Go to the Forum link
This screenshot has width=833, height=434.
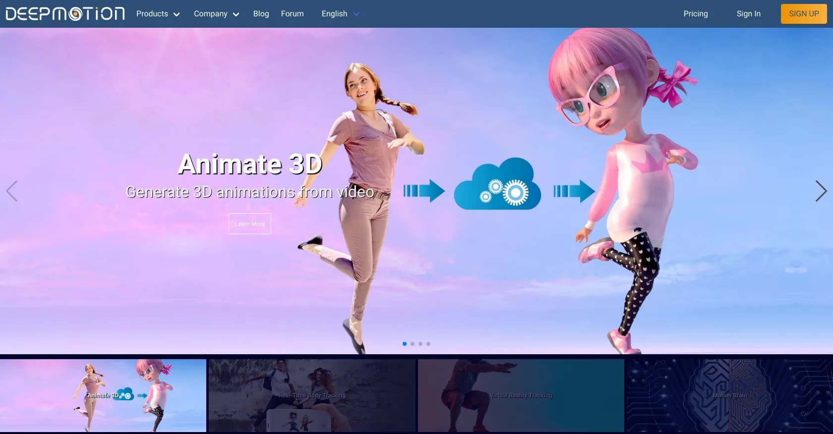292,14
